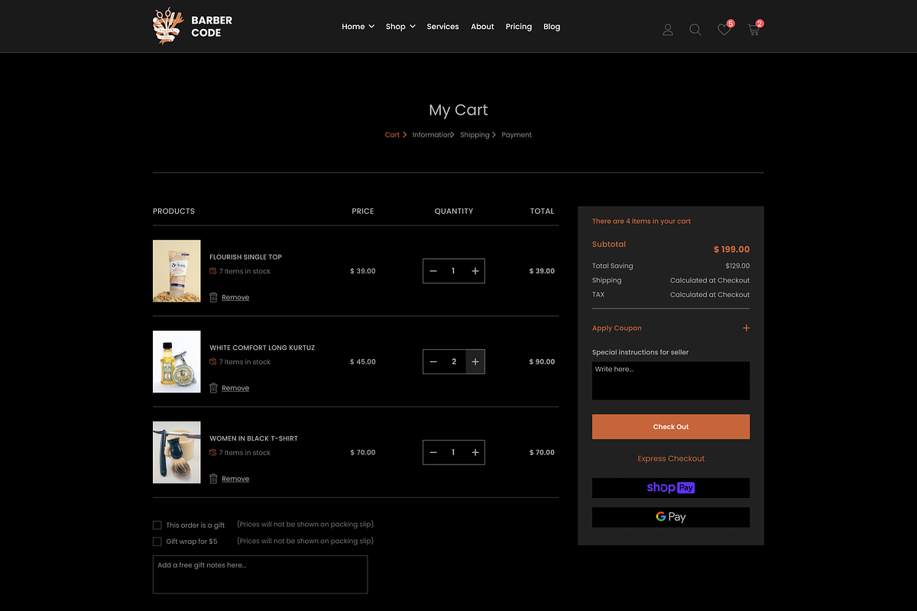The height and width of the screenshot is (611, 917).
Task: Decrease quantity of White Comfort Long Kurtuz
Action: [433, 362]
